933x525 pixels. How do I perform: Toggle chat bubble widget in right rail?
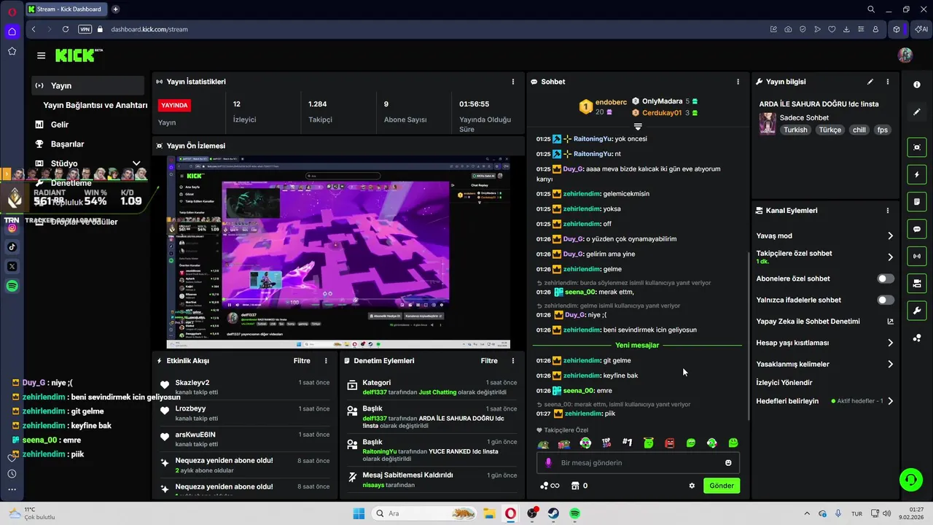(917, 229)
